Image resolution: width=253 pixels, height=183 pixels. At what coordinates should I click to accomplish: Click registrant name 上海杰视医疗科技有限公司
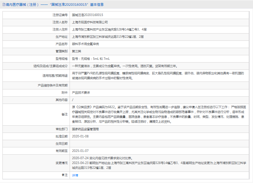click(x=90, y=22)
